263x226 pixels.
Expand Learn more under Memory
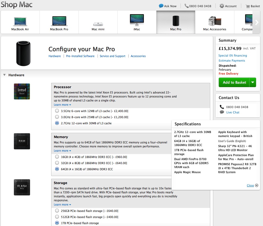coord(62,151)
